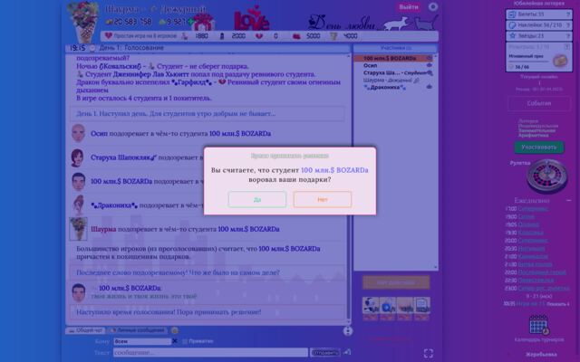Open the 17:00 tournament link
This screenshot has width=580, height=362.
pyautogui.click(x=533, y=209)
